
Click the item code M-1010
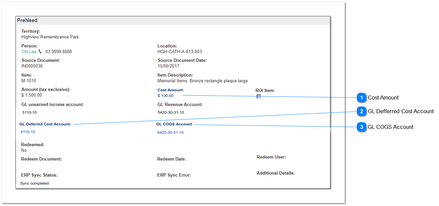(x=29, y=81)
